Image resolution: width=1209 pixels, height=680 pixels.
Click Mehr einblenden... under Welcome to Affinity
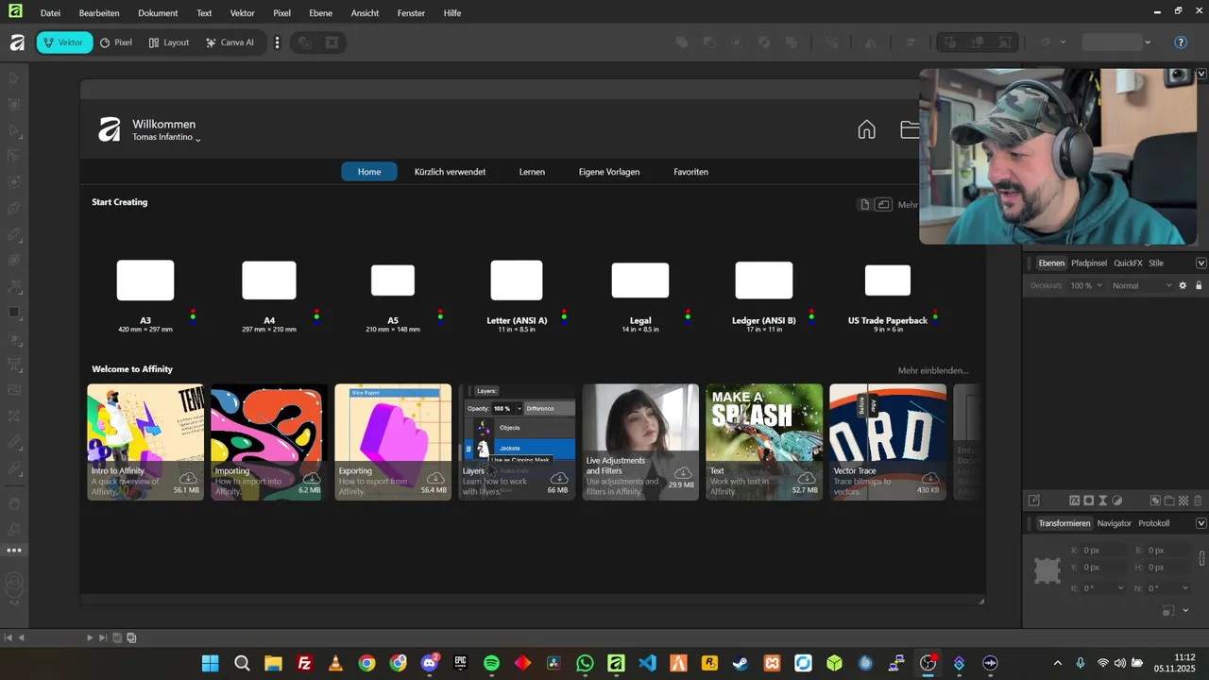coord(932,371)
